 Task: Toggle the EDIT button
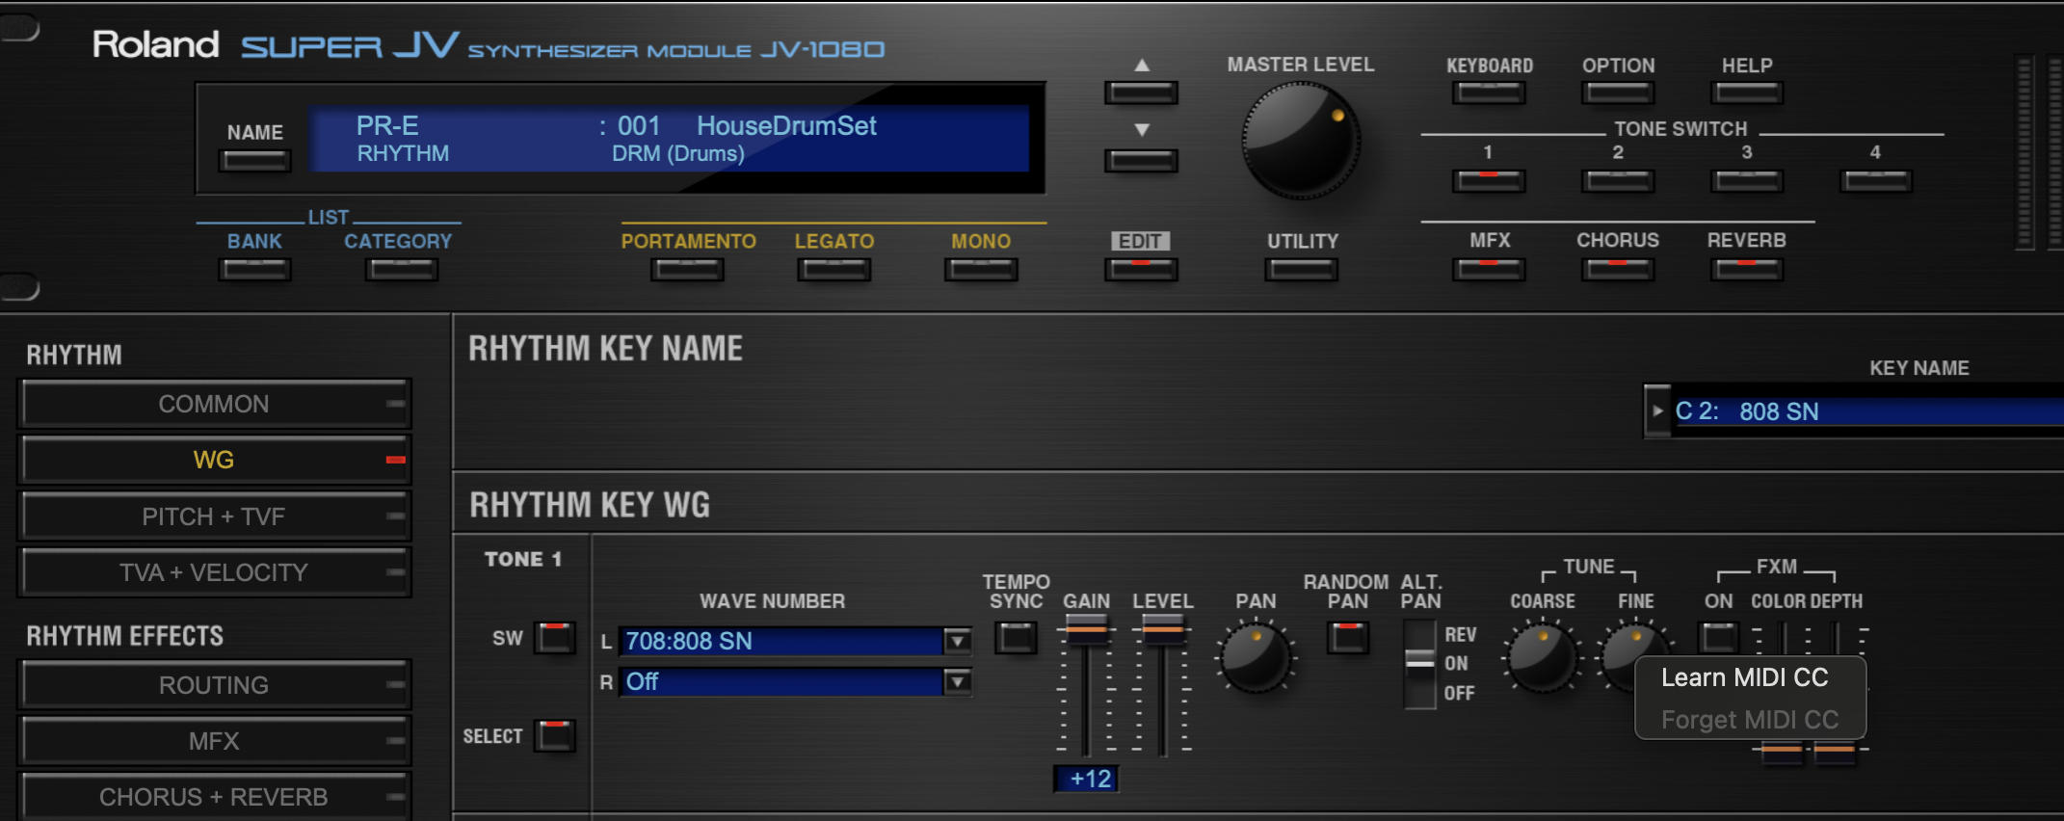point(1141,270)
